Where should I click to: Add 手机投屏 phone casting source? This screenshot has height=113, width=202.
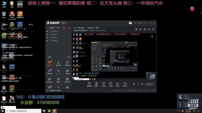(104, 84)
